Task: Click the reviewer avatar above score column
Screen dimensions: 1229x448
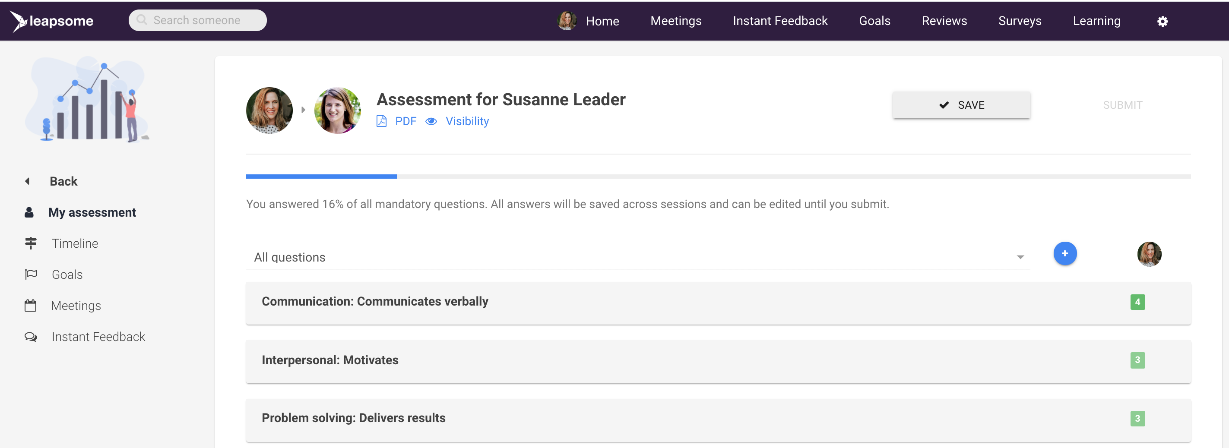Action: coord(1149,254)
